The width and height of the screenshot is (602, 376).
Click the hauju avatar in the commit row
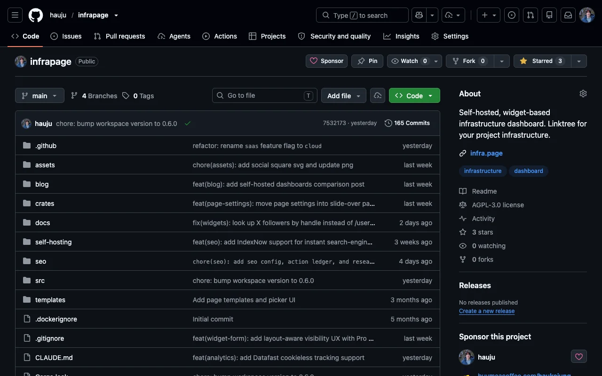pos(26,124)
